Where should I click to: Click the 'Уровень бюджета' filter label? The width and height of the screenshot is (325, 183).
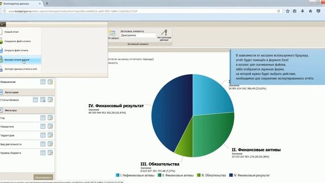point(11,153)
